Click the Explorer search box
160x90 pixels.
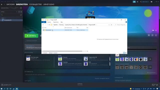(120, 25)
